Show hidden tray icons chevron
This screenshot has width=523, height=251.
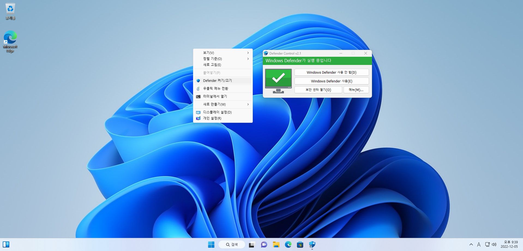[x=471, y=244]
